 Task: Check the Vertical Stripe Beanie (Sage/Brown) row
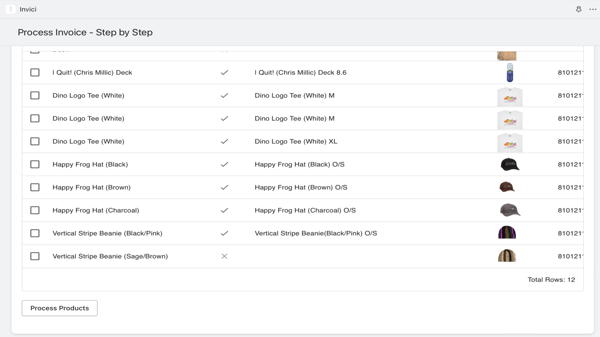point(35,256)
